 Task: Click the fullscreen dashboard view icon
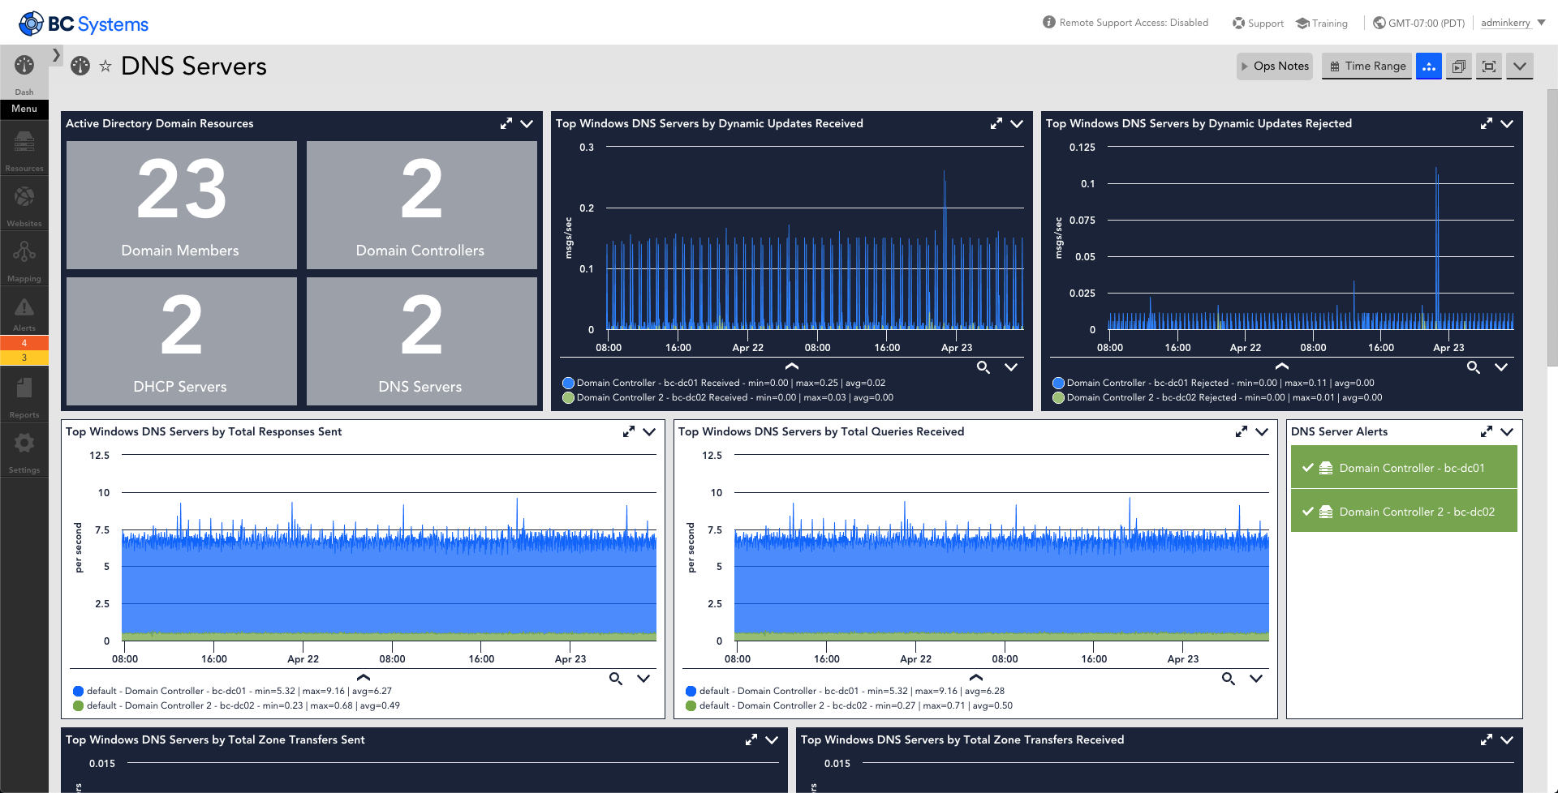1489,66
